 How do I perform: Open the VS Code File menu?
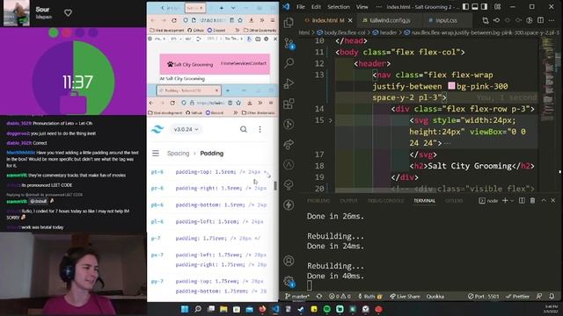pos(301,6)
